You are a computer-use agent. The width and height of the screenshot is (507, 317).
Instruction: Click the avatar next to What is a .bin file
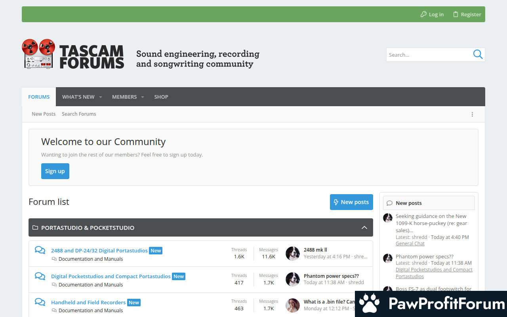pos(293,306)
